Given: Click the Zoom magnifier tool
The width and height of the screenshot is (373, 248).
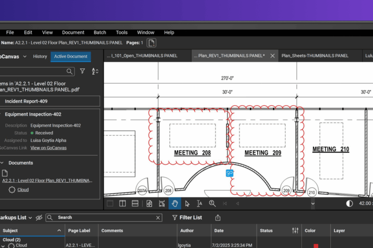Looking at the screenshot, I should [212, 203].
